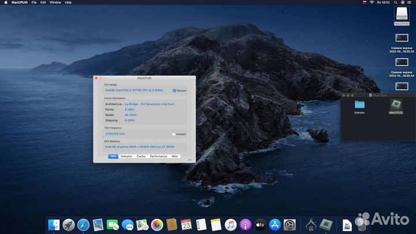The height and width of the screenshot is (234, 416).
Task: Open Siri from the menu bar
Action: [x=403, y=2]
